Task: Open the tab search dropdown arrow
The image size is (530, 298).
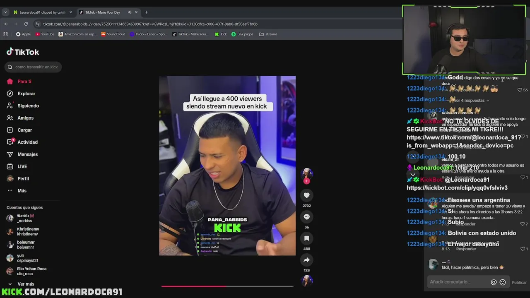Action: click(x=5, y=12)
